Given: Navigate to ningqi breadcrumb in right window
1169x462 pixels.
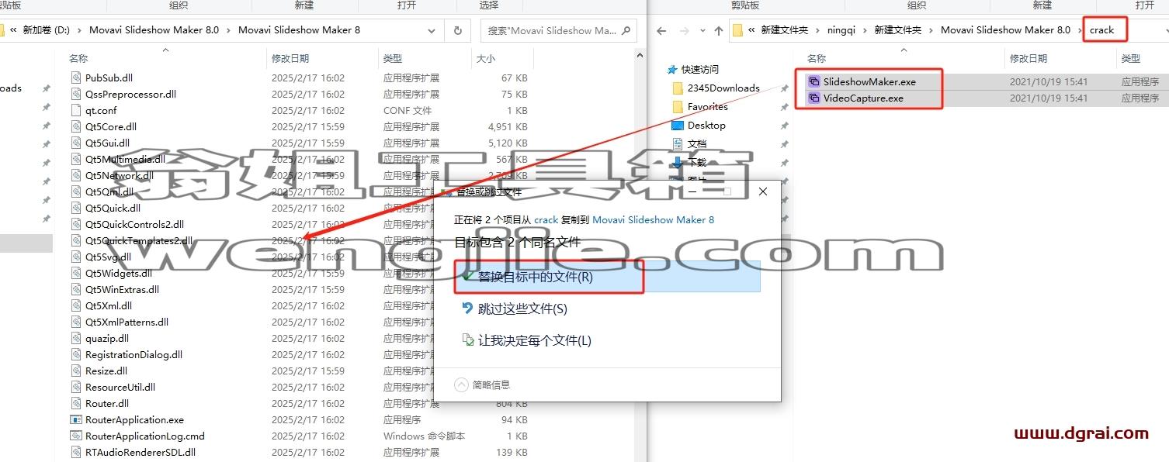Looking at the screenshot, I should pyautogui.click(x=841, y=30).
